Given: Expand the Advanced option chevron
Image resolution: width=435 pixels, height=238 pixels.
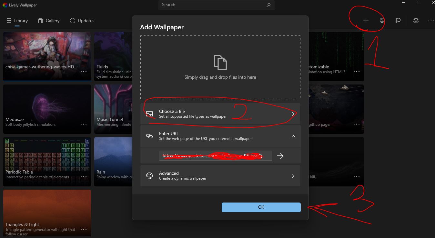Looking at the screenshot, I should pyautogui.click(x=293, y=176).
